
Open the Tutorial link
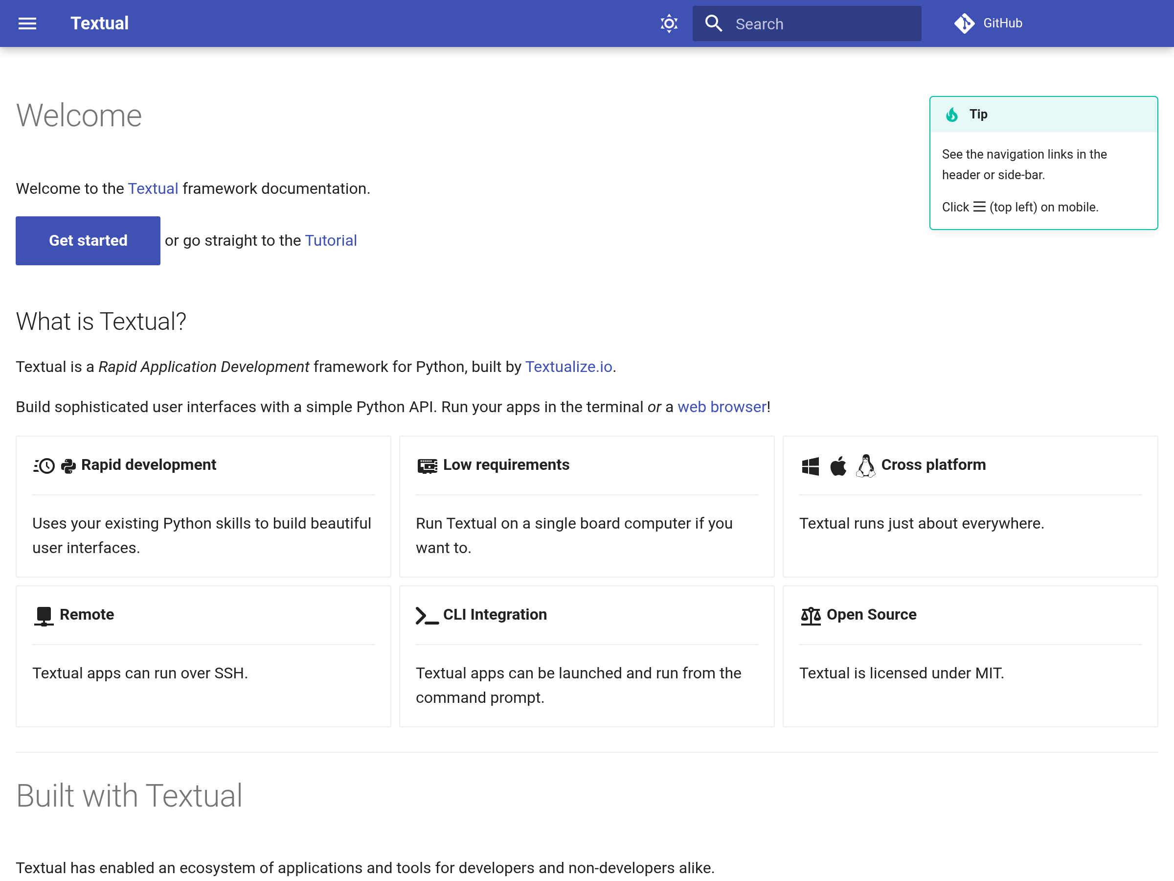pos(331,241)
